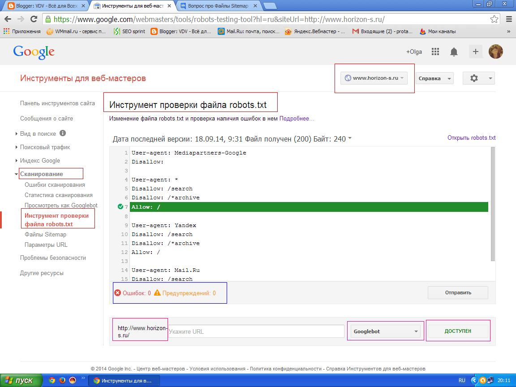Switch language indicator RU

(x=462, y=380)
